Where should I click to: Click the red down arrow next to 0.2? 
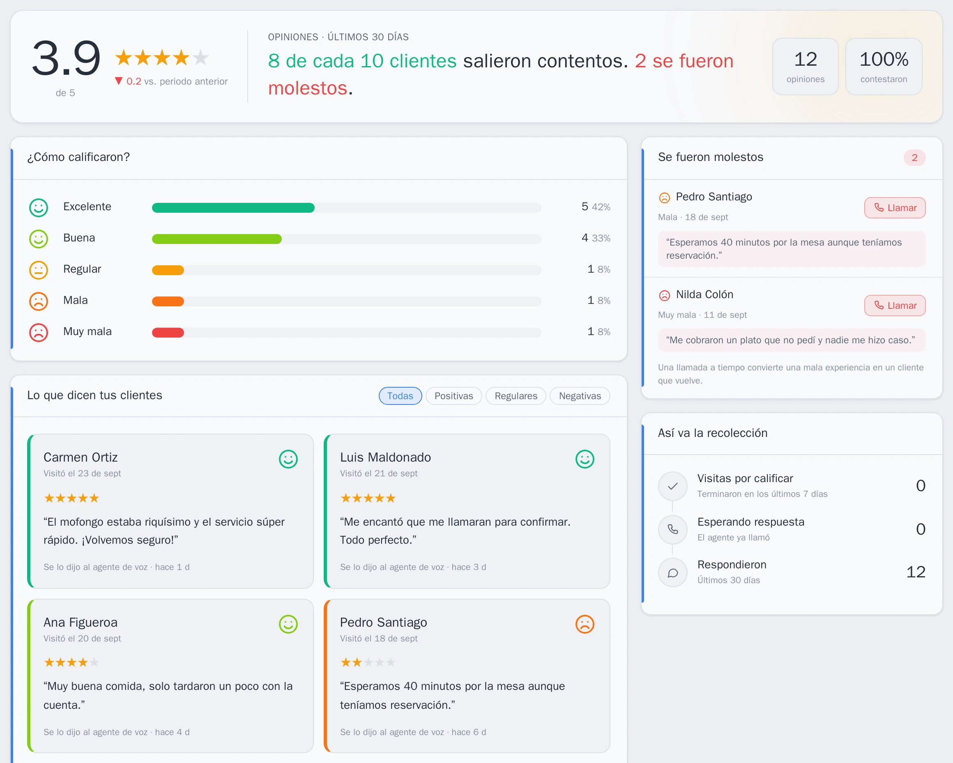(x=118, y=81)
